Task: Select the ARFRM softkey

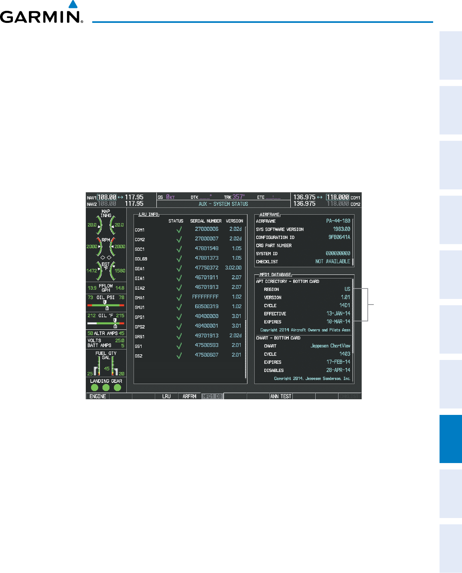Action: coord(189,396)
